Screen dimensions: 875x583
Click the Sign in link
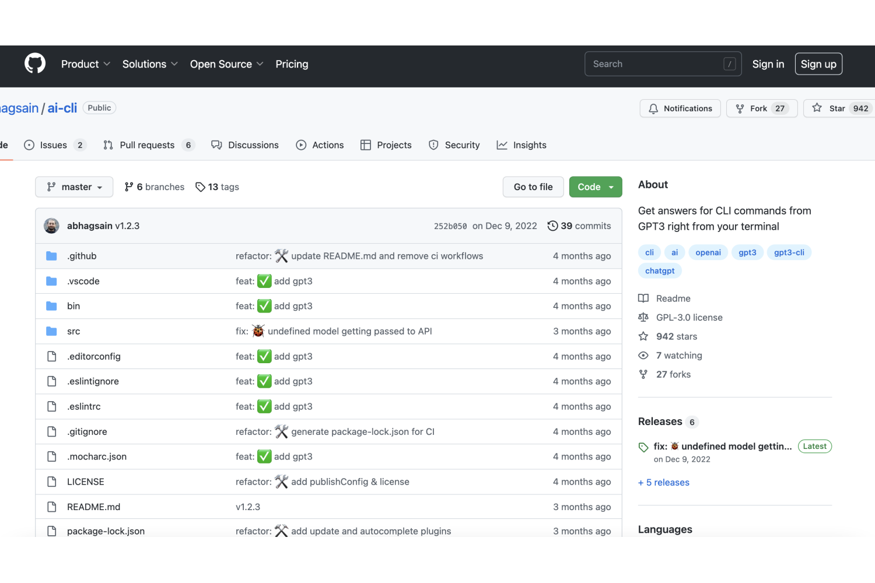click(x=768, y=64)
